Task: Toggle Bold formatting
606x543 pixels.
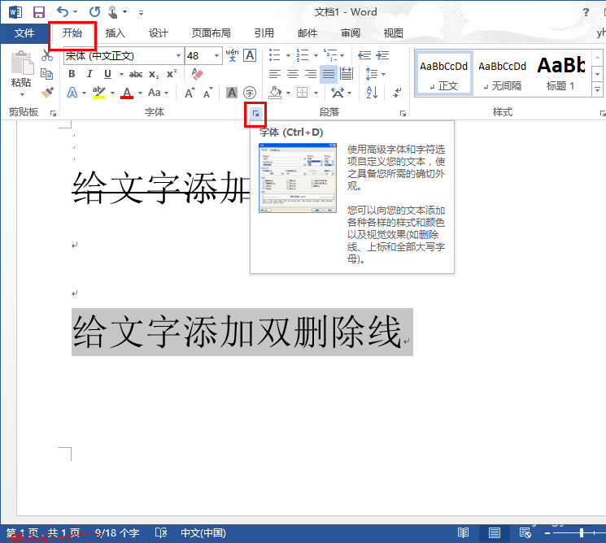Action: (x=72, y=74)
